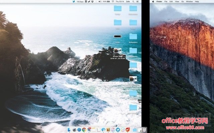Open white circular app beside Twitter in dock
214x133 pixels.
(x=123, y=130)
